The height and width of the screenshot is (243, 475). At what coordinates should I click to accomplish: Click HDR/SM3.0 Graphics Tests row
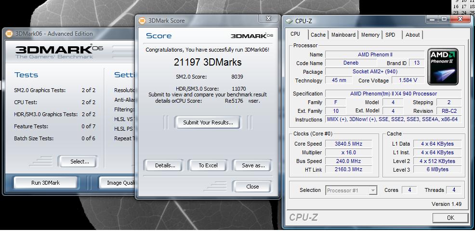pos(54,114)
